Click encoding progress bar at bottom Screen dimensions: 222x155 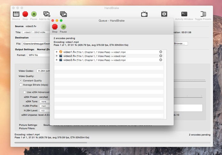(112, 143)
